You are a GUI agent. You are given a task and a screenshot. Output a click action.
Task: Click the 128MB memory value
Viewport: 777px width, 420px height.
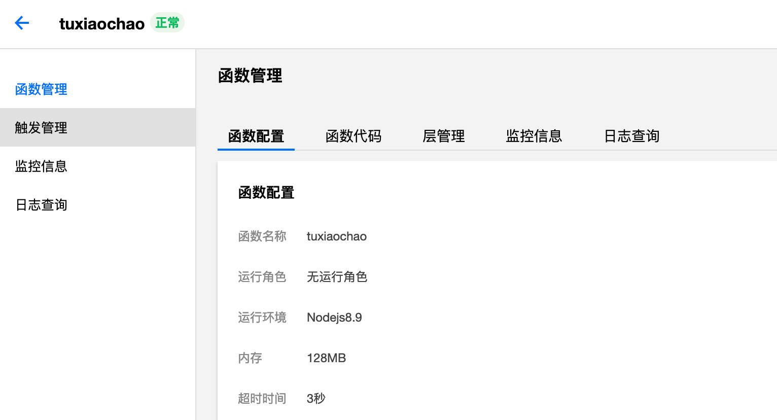click(326, 358)
